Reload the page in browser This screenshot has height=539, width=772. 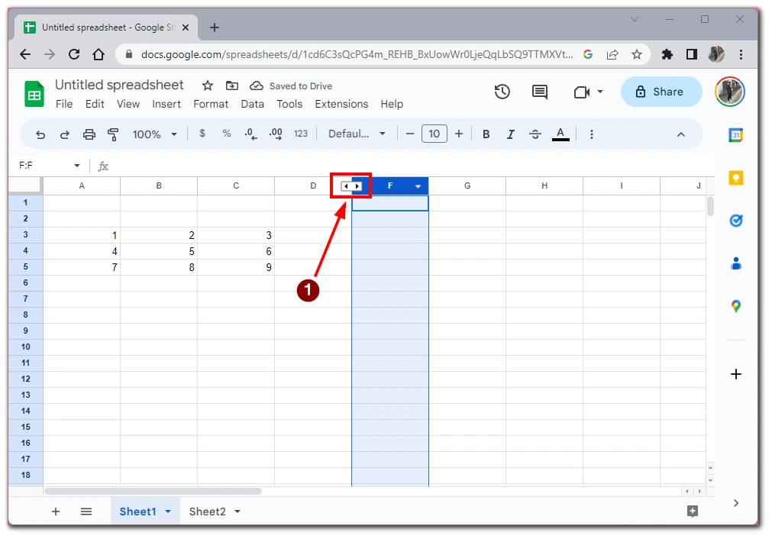74,54
